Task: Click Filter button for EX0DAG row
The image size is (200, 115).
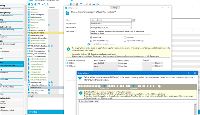Action: 157,63
